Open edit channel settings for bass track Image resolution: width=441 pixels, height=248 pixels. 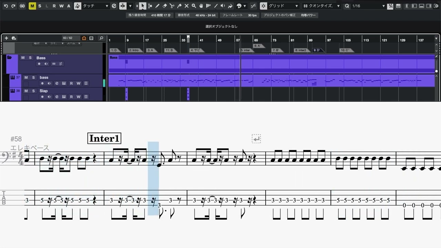[57, 83]
